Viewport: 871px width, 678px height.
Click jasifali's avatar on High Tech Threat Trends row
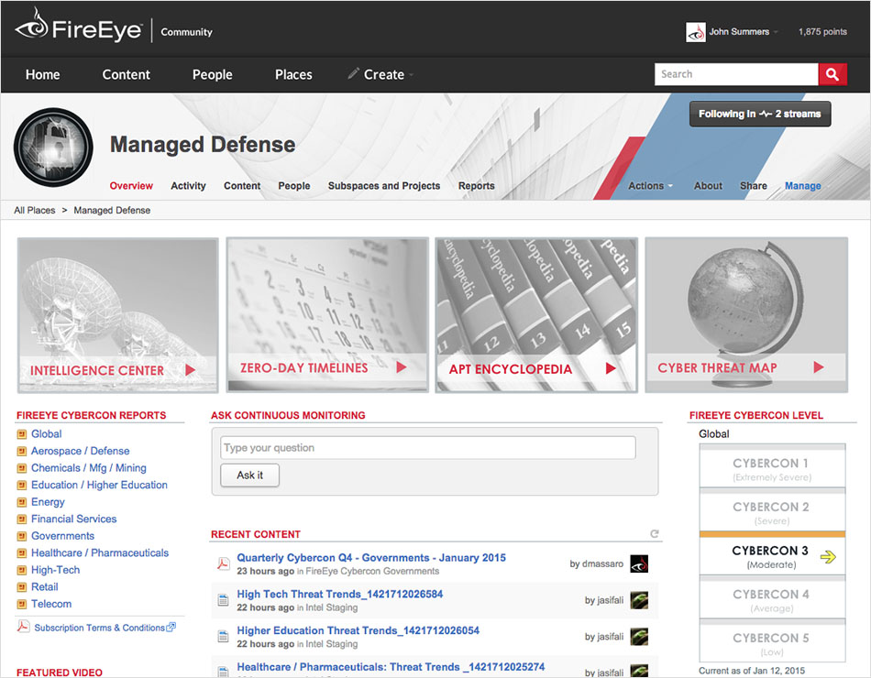639,600
